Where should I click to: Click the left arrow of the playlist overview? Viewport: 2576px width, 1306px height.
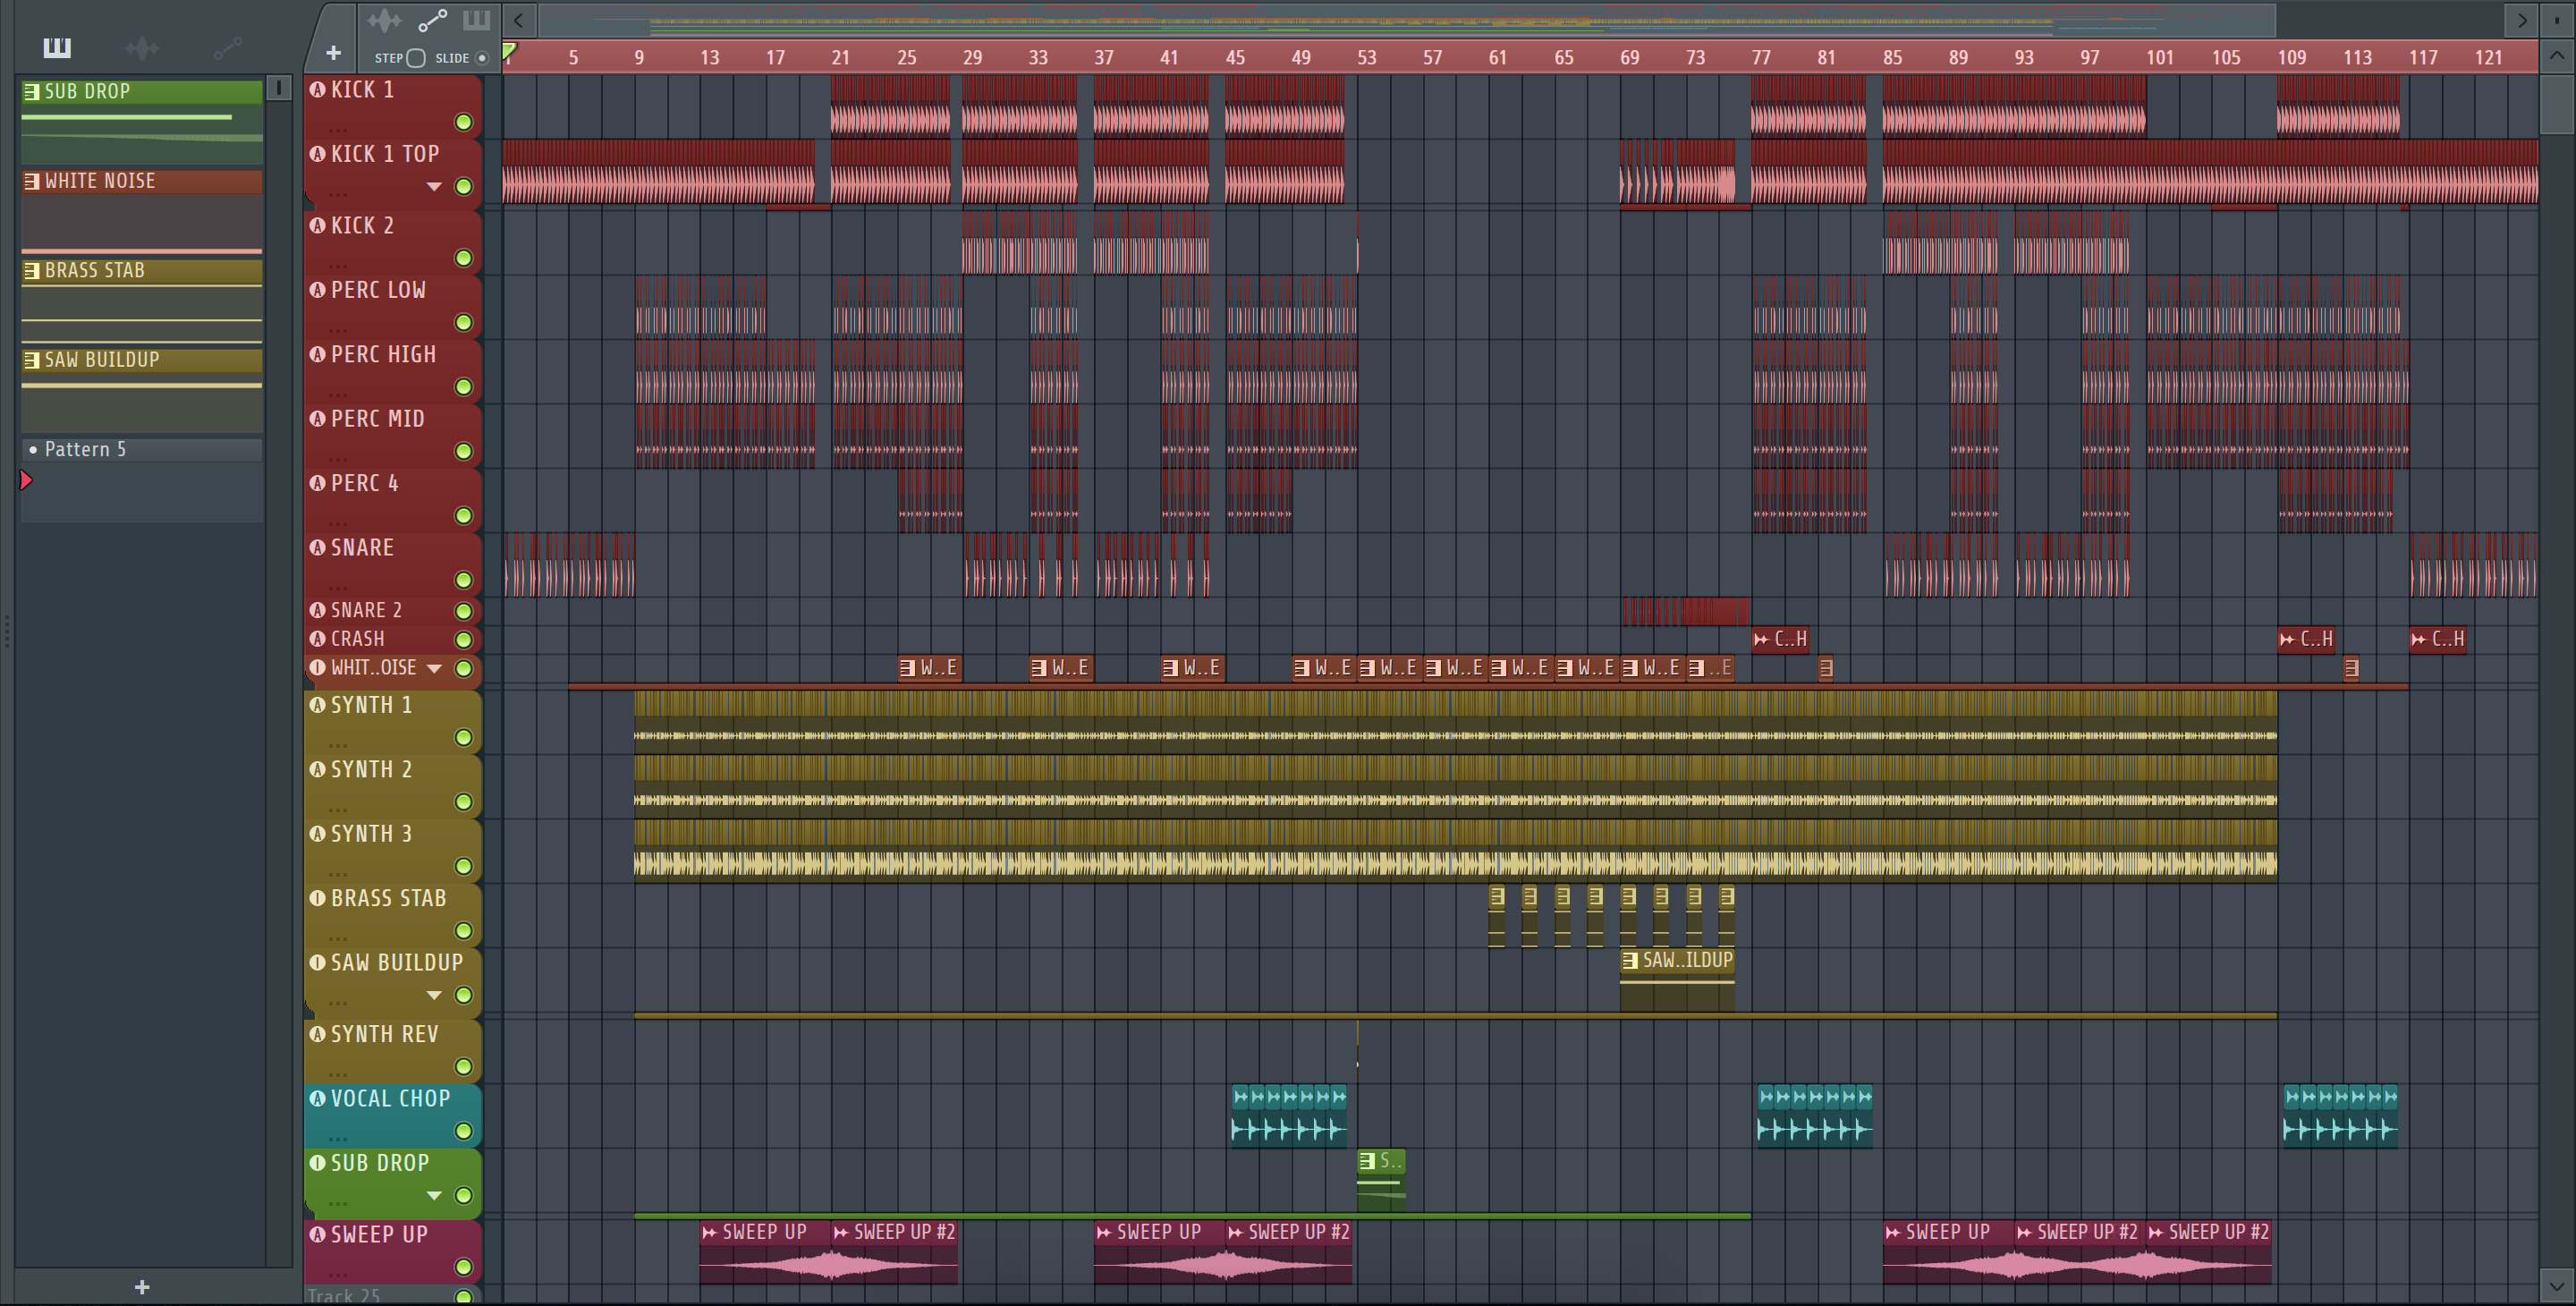coord(518,20)
